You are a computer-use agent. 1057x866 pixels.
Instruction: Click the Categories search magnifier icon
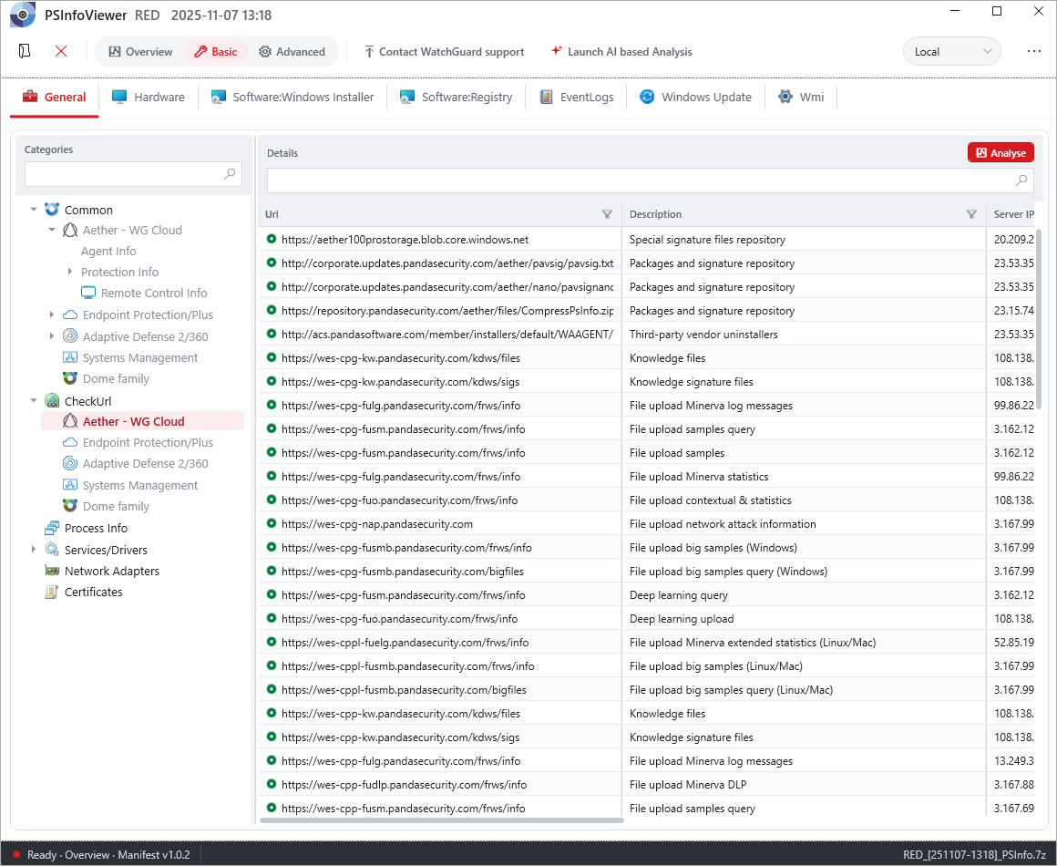tap(230, 174)
